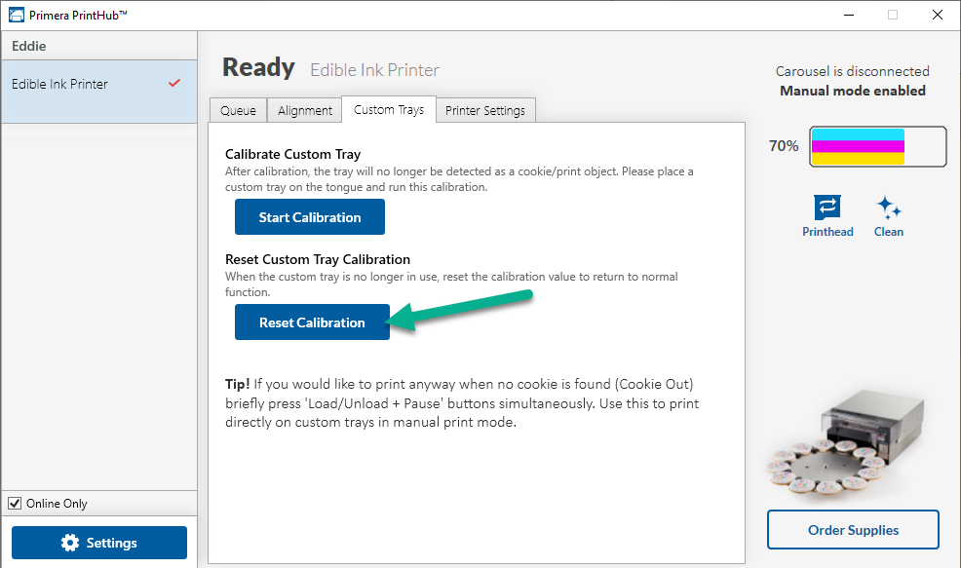Click the printer carousel picture
Image resolution: width=961 pixels, height=568 pixels.
click(x=846, y=441)
